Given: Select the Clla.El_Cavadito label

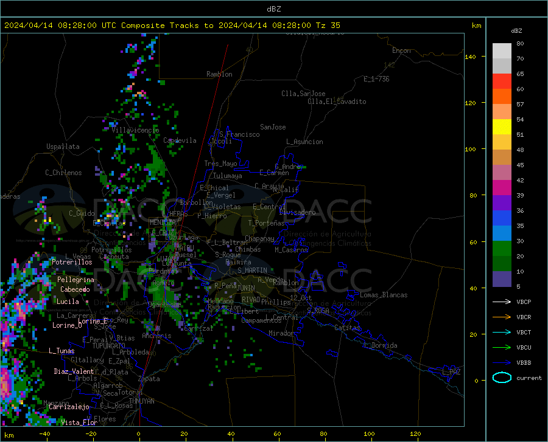Looking at the screenshot, I should point(337,102).
